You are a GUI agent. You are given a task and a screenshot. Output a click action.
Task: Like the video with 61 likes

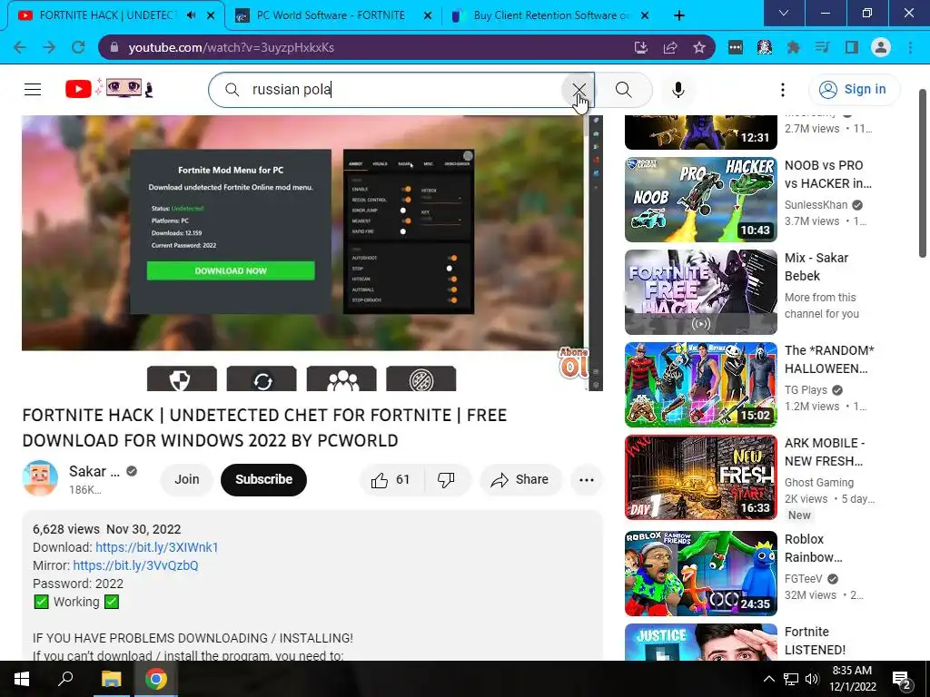pos(391,479)
